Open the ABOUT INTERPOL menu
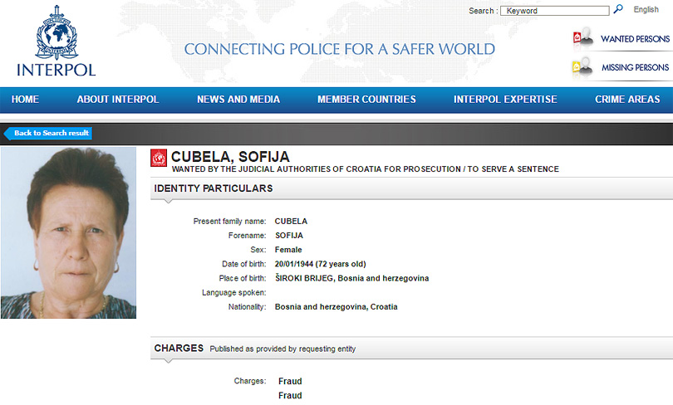Viewport: 673px width, 405px height. [x=118, y=100]
